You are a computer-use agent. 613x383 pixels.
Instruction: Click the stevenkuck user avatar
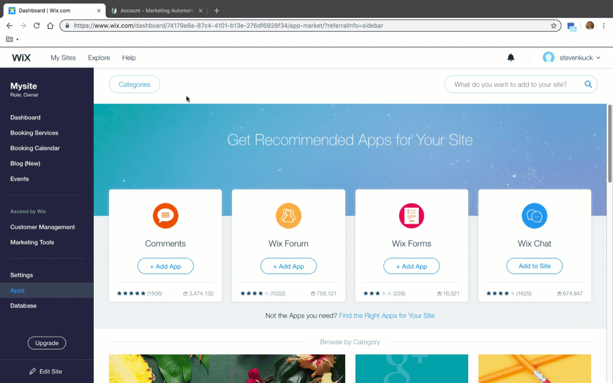(548, 58)
